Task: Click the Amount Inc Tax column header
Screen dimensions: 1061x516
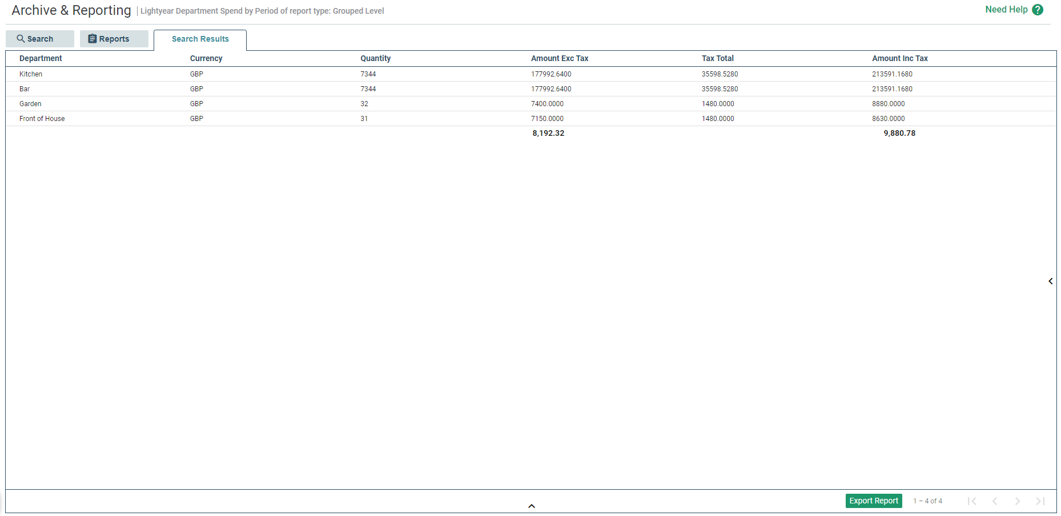Action: [x=900, y=58]
